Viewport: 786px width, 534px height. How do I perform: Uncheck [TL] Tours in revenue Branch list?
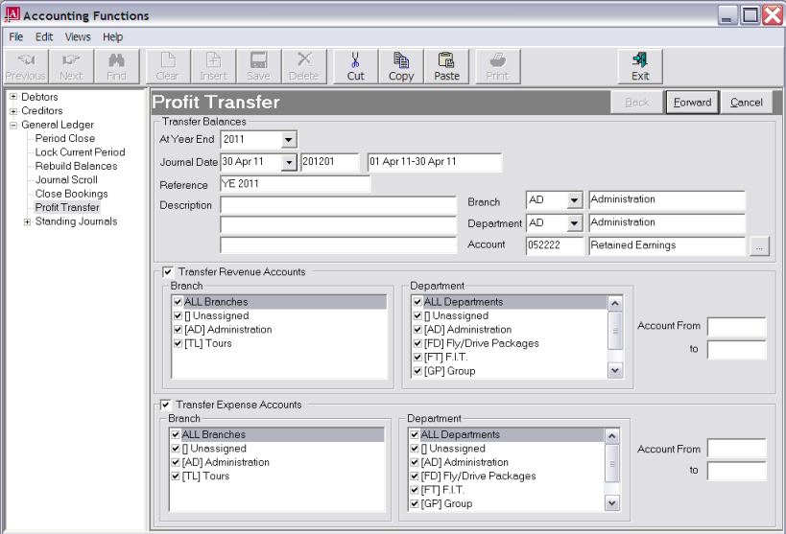pos(179,343)
